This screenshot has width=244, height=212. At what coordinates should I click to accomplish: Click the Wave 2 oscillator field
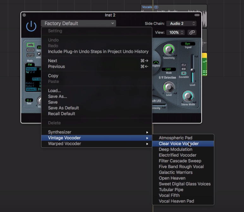click(31, 89)
